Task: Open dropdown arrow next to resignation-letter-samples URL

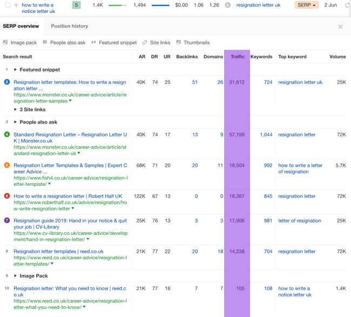Action: tap(70, 101)
